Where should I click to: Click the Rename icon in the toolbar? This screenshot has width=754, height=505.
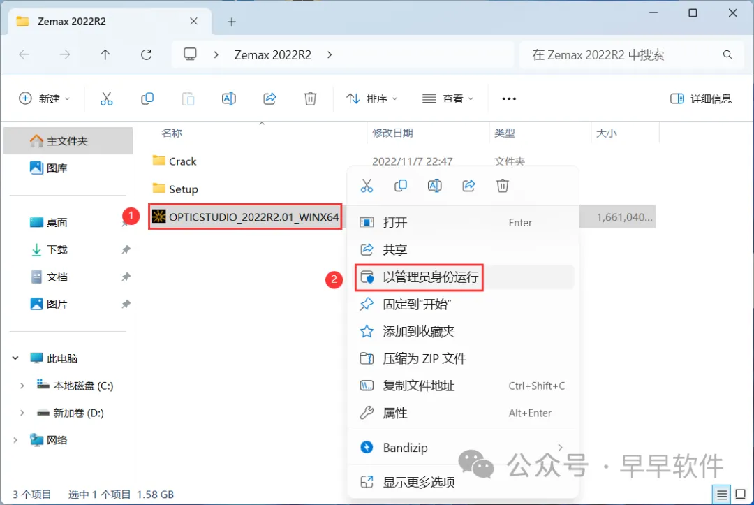point(229,98)
